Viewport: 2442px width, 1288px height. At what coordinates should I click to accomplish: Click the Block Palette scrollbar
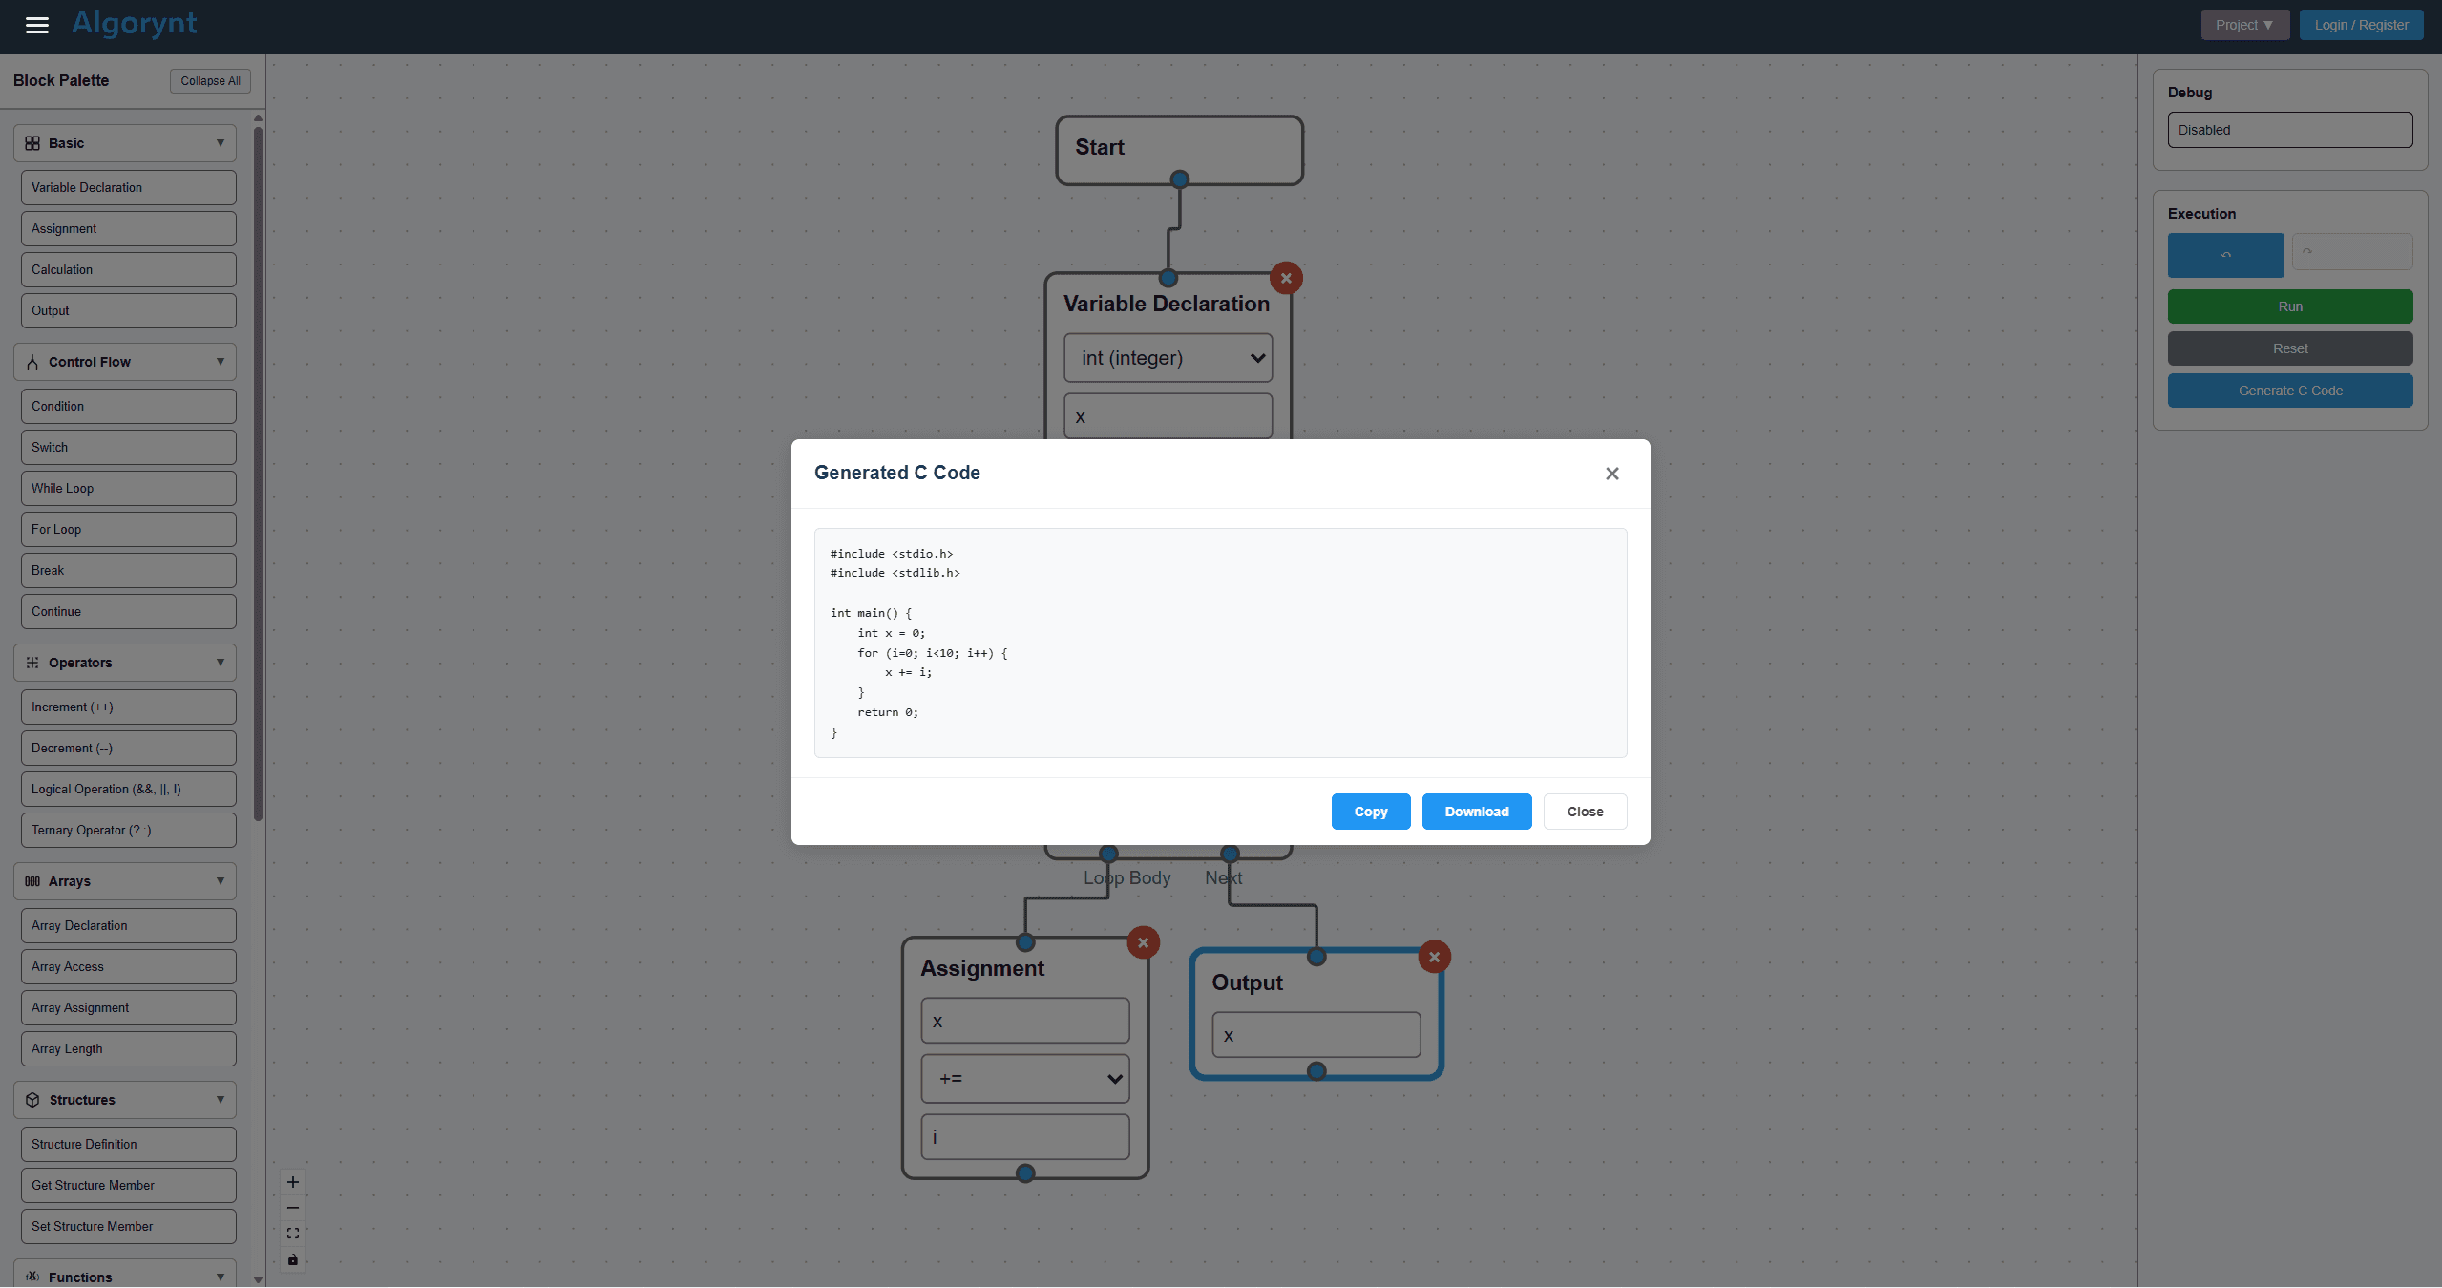pos(258,473)
